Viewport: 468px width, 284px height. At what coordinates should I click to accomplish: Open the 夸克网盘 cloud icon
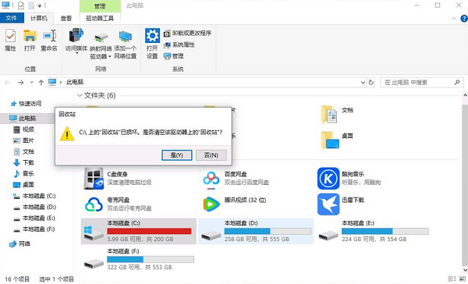94,204
